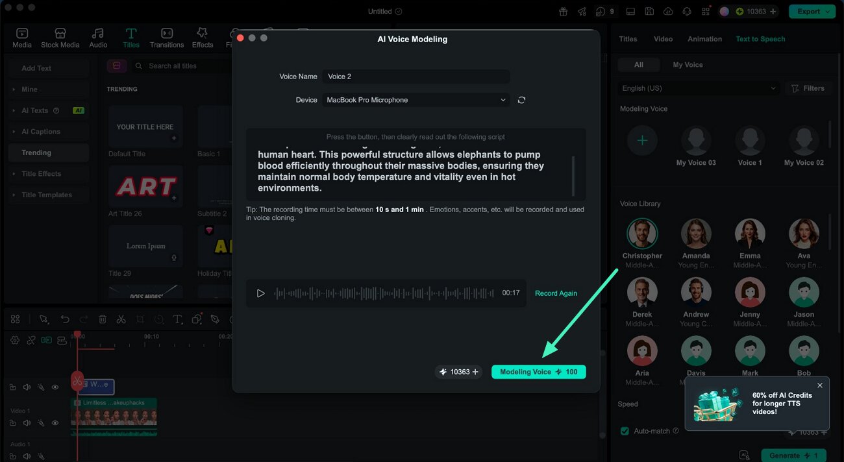Open the layout switch icon in top bar
Image resolution: width=844 pixels, height=462 pixels.
[x=630, y=11]
